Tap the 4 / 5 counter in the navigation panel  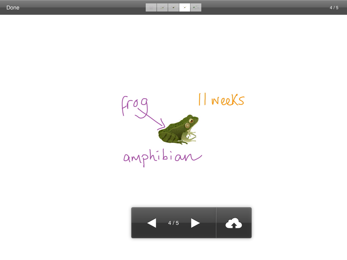[173, 223]
